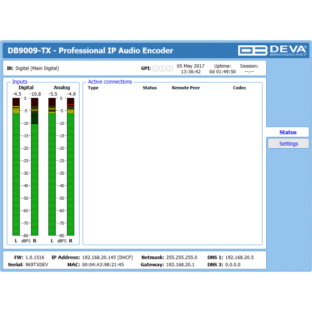Click the 'Status' column header in Active connections

click(150, 88)
